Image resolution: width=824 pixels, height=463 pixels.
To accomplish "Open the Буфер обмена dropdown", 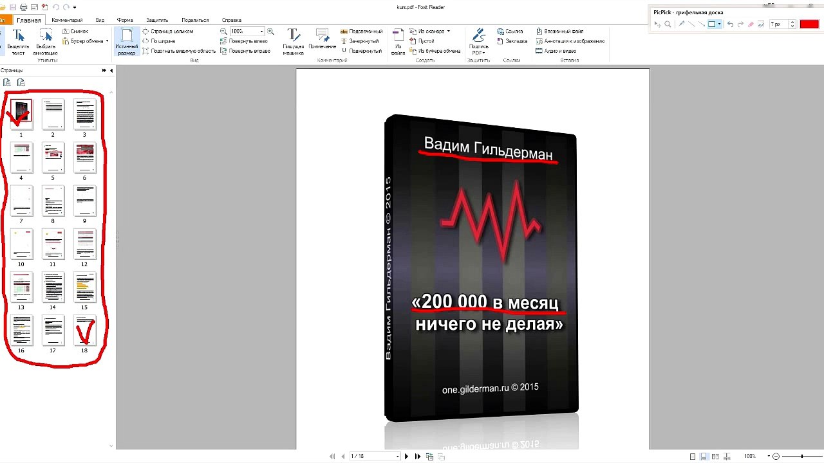I will point(86,41).
